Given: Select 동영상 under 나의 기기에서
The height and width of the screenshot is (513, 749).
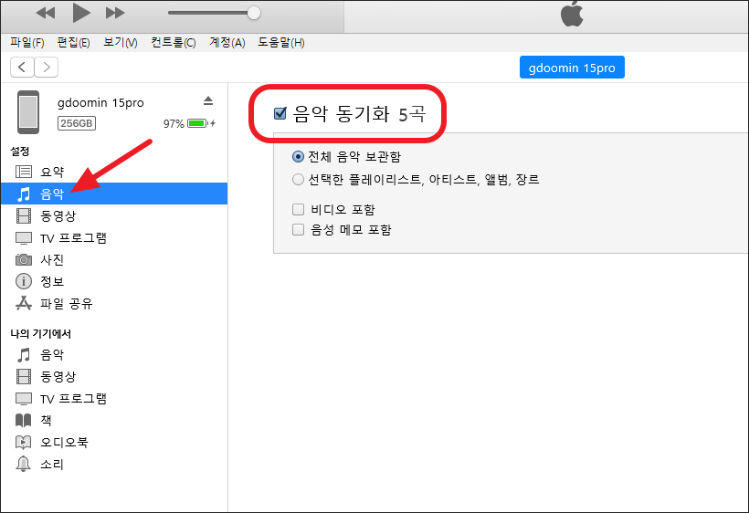Looking at the screenshot, I should coord(113,376).
